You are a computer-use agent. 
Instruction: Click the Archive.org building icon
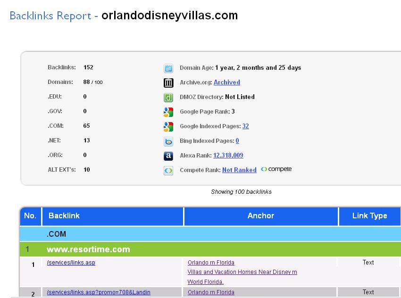click(x=168, y=83)
